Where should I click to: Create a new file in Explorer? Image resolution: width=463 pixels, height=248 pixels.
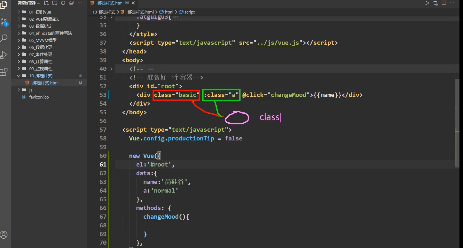click(46, 3)
